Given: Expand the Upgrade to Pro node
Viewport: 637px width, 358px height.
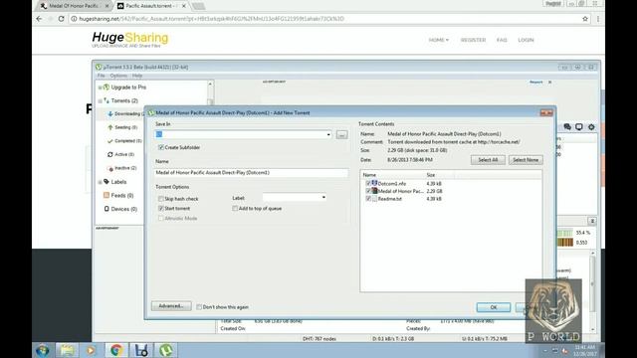Looking at the screenshot, I should point(100,88).
